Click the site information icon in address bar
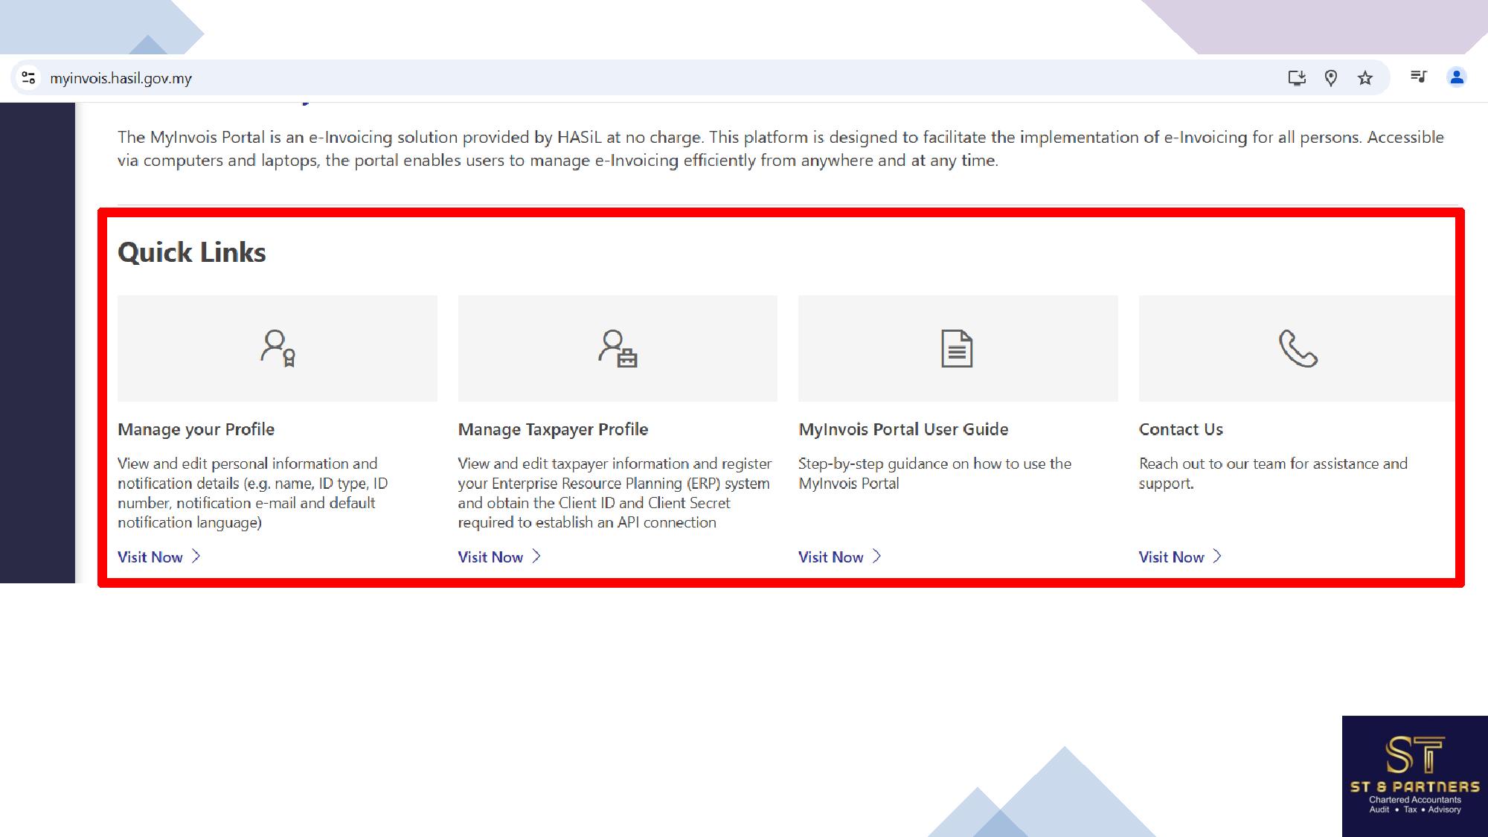This screenshot has width=1488, height=837. click(x=28, y=77)
